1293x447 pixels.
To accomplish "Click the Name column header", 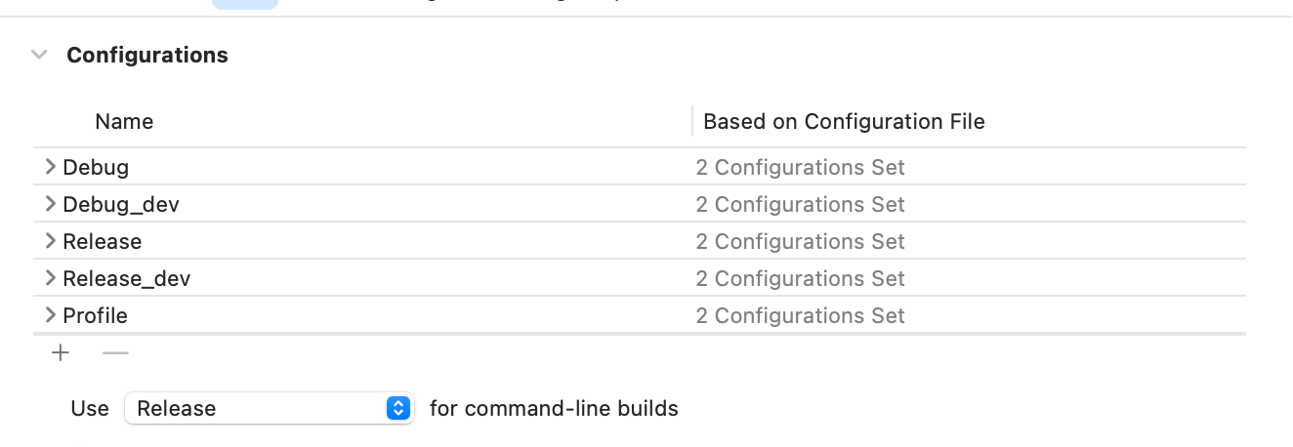I will tap(124, 122).
